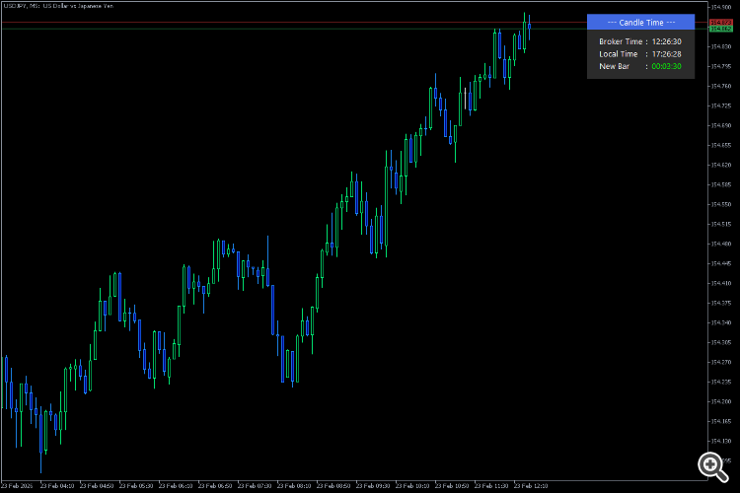Click the 154.130 price axis label
740x493 pixels.
click(720, 441)
